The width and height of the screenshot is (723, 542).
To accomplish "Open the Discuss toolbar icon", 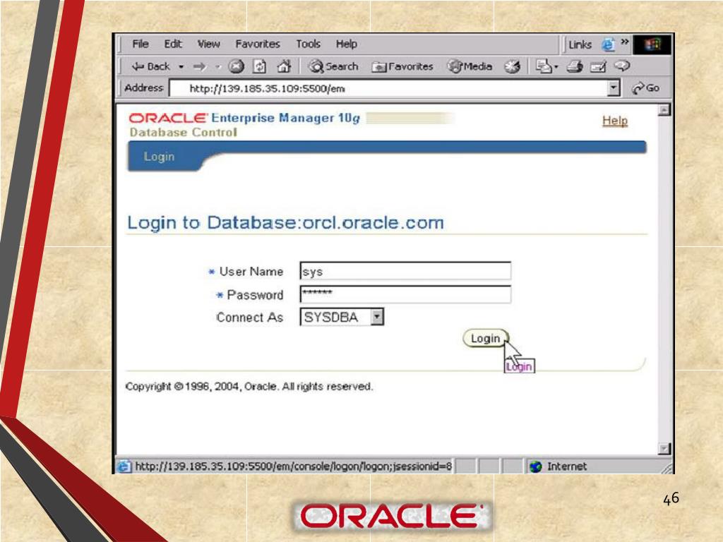I will [623, 66].
